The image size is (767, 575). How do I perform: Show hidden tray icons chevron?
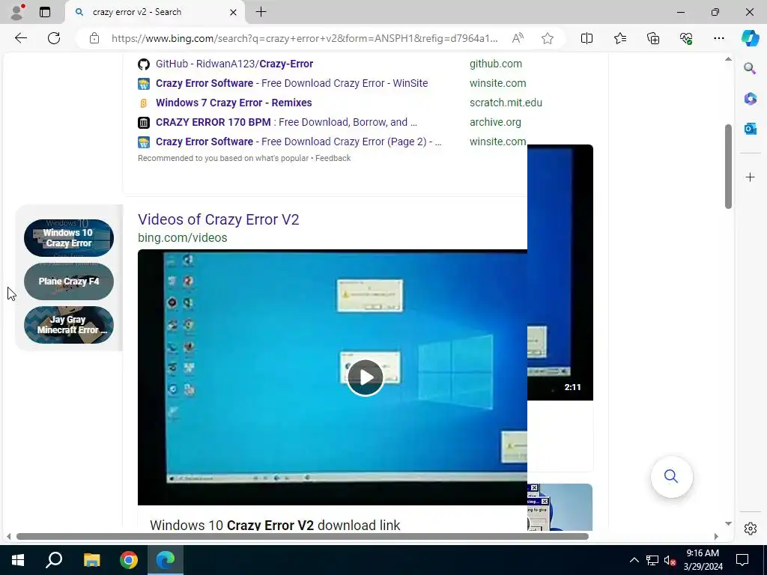(x=634, y=560)
